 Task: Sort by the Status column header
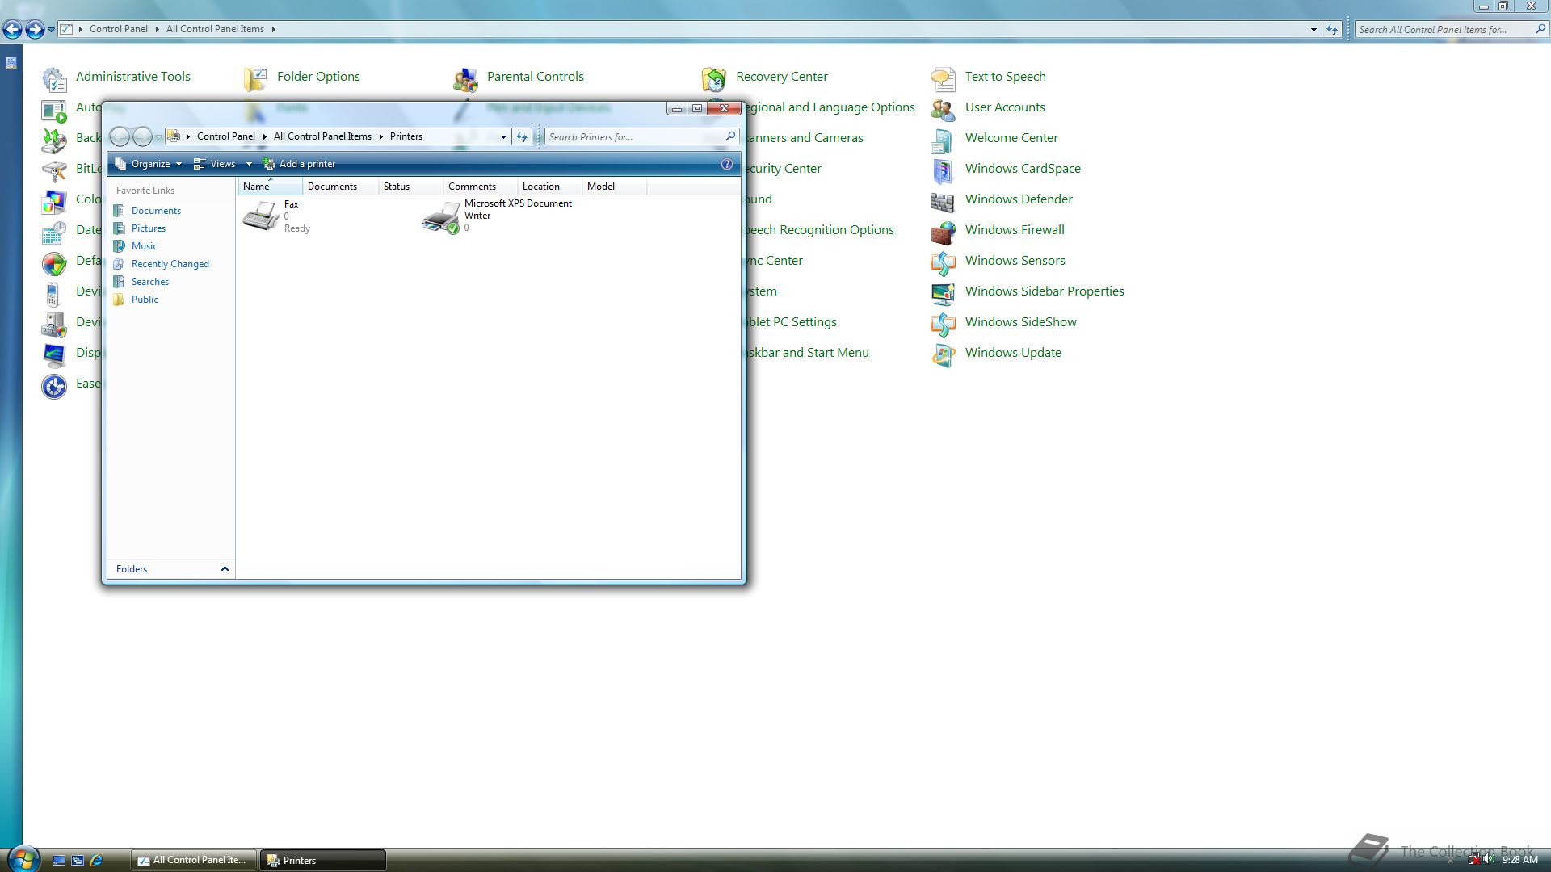pos(410,187)
